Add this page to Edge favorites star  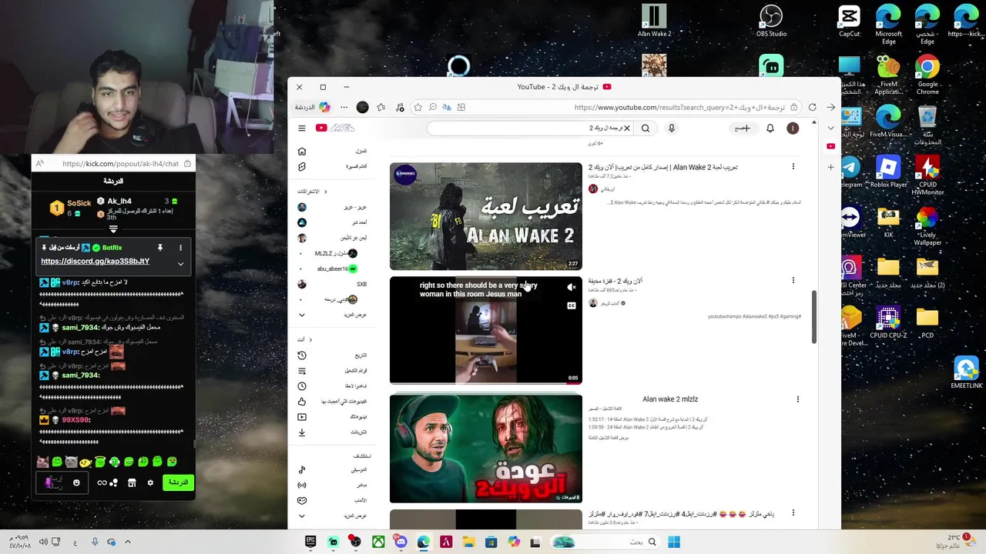(418, 108)
